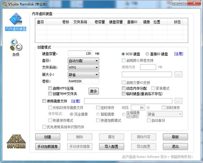The width and height of the screenshot is (203, 163).
Task: Sort by the 位置 column header
Action: pos(160,22)
